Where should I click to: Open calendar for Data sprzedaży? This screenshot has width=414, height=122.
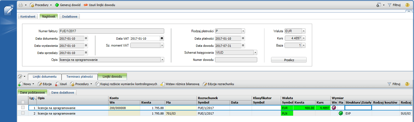click(x=86, y=53)
